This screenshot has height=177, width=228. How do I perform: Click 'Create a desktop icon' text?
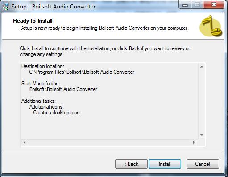click(x=56, y=113)
